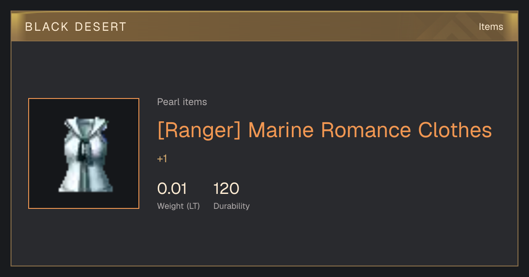Click the Durability label
Image resolution: width=529 pixels, height=277 pixels.
coord(231,206)
